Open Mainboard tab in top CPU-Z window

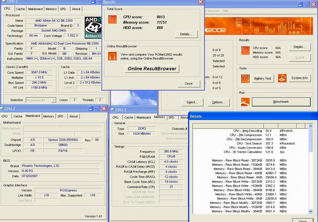[x=35, y=9]
